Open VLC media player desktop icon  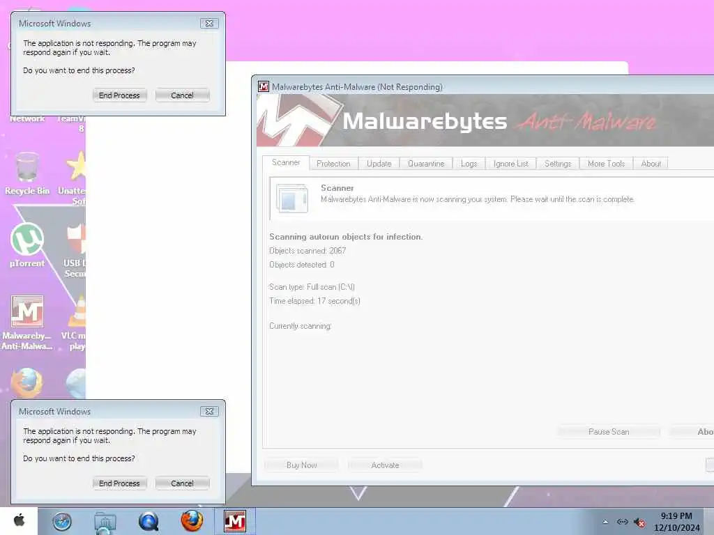coord(75,323)
